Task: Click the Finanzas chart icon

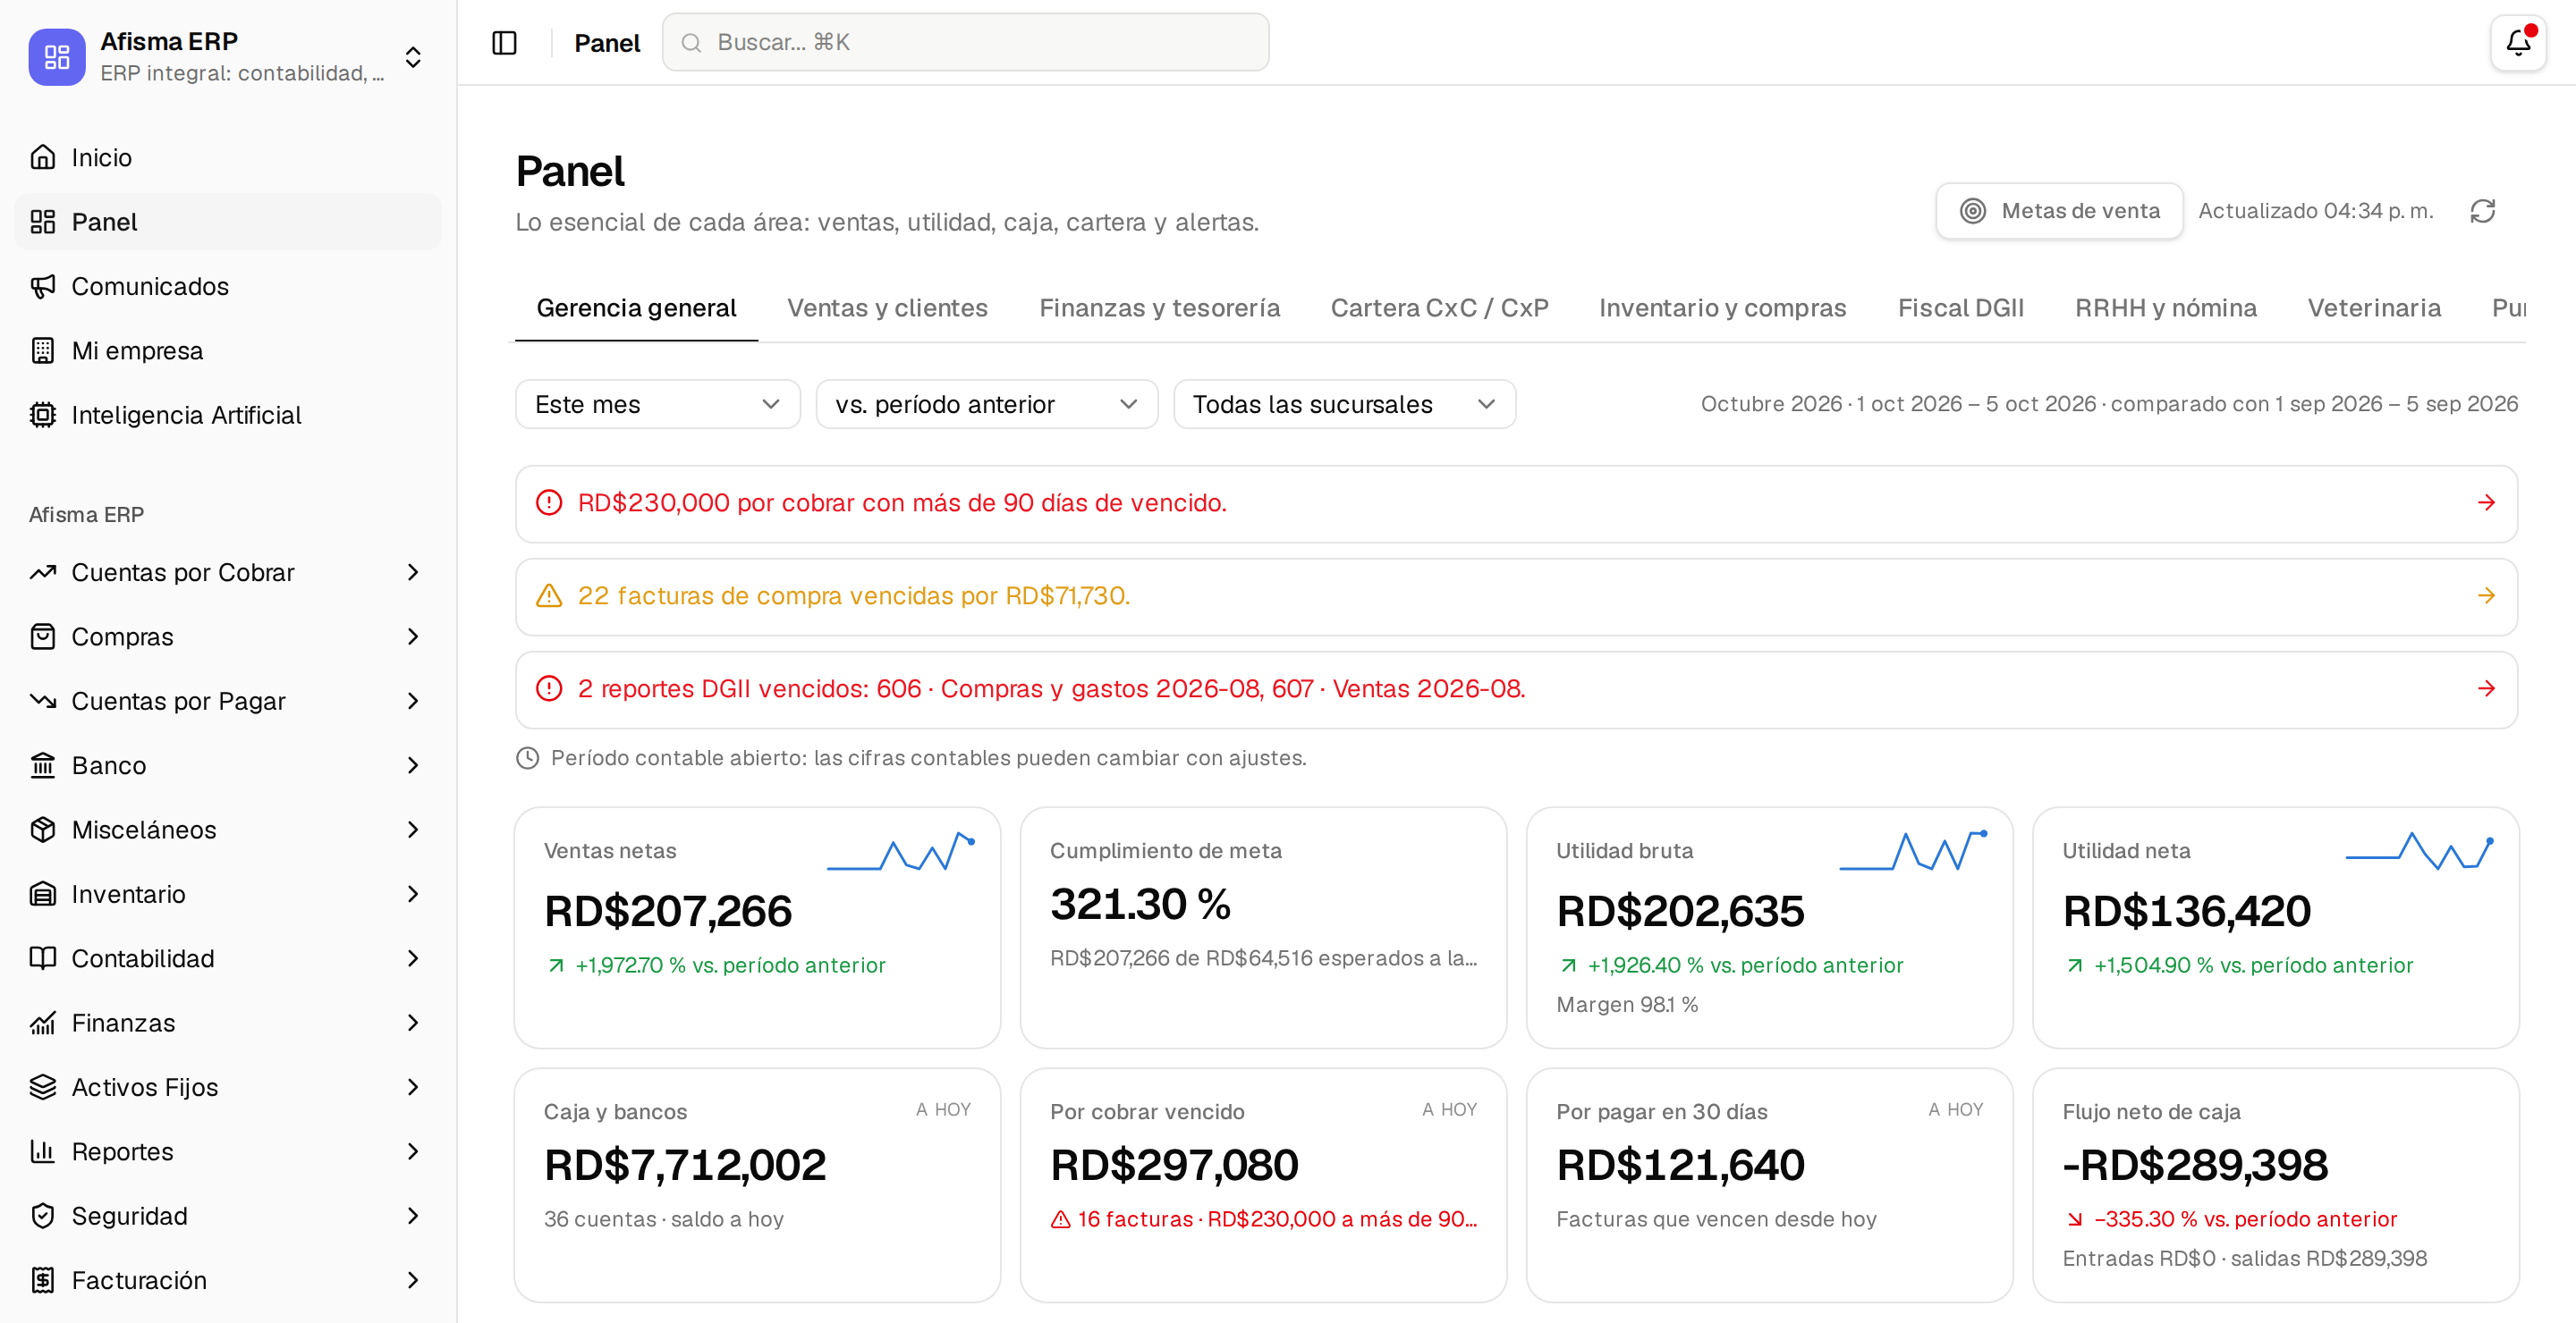Action: 43,1023
